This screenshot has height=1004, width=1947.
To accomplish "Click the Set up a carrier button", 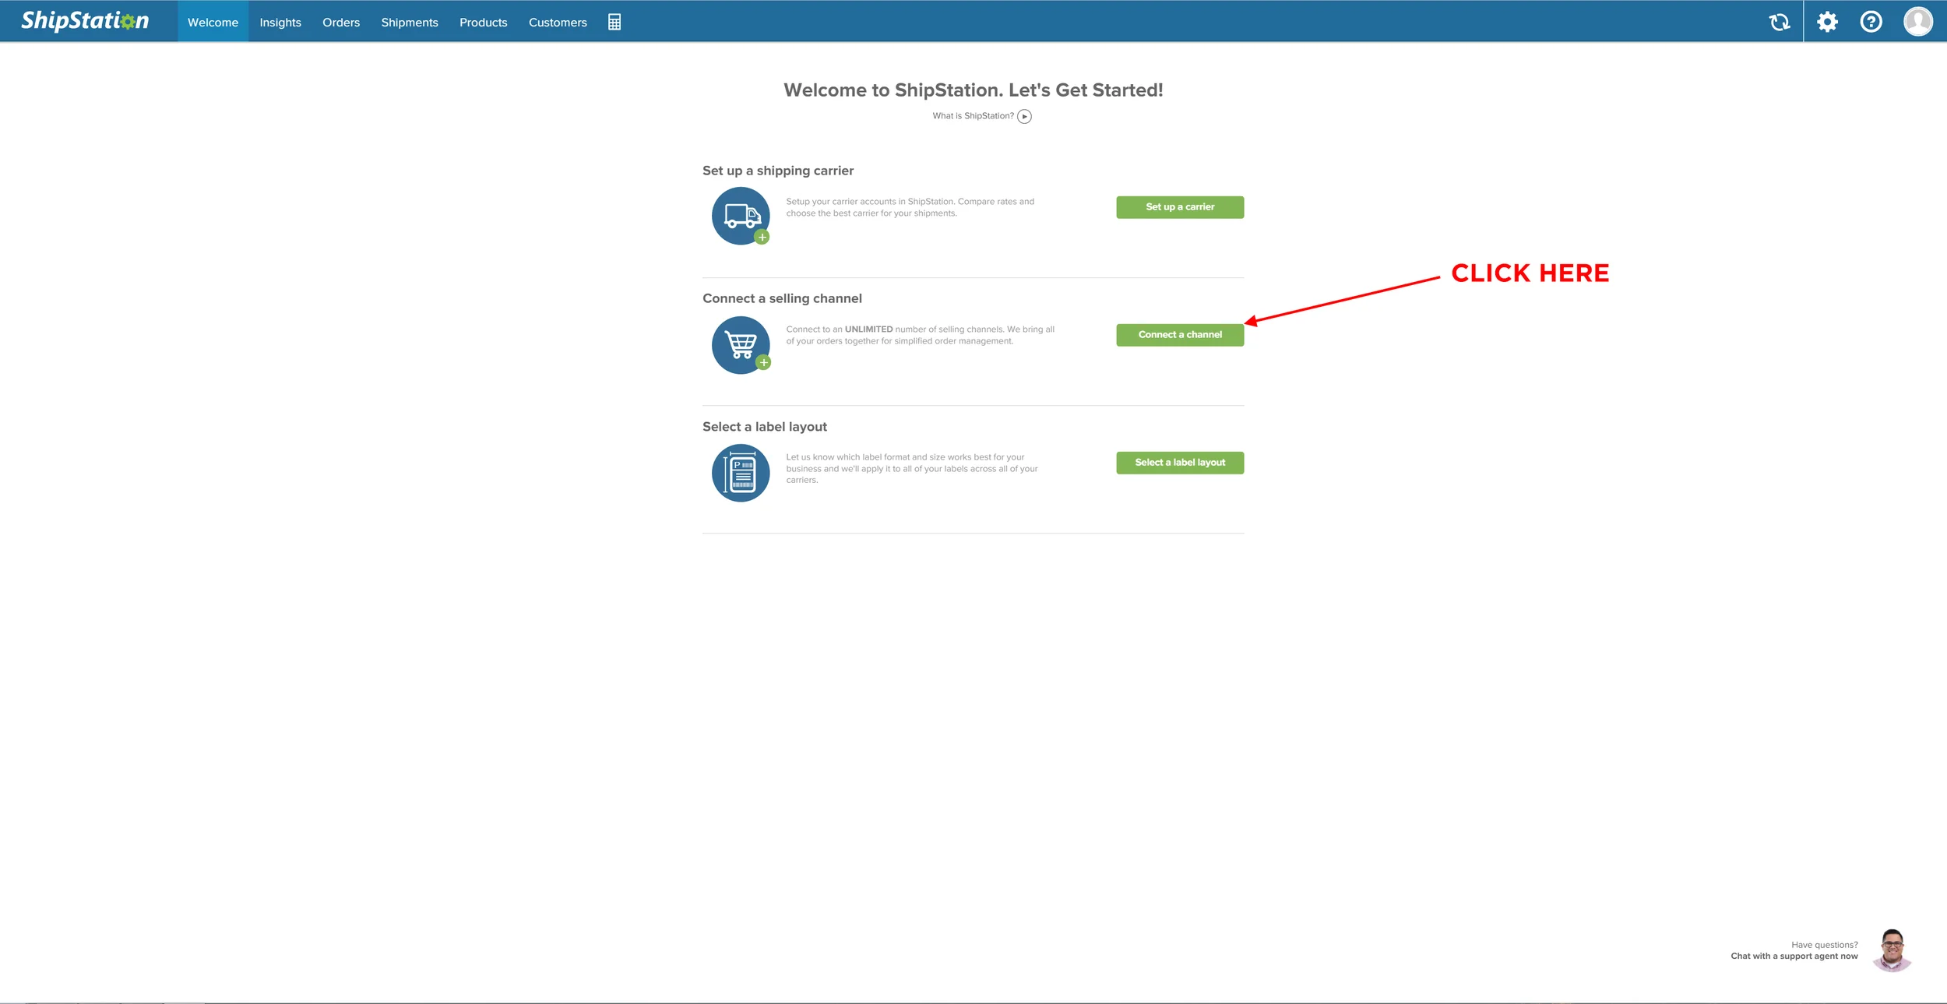I will (x=1180, y=207).
